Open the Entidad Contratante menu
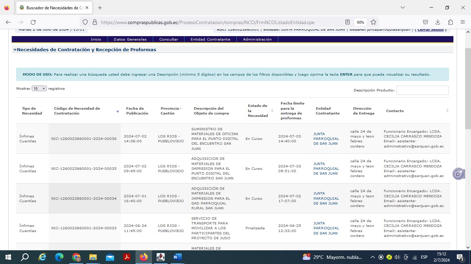Image resolution: width=471 pixels, height=264 pixels. pos(210,40)
